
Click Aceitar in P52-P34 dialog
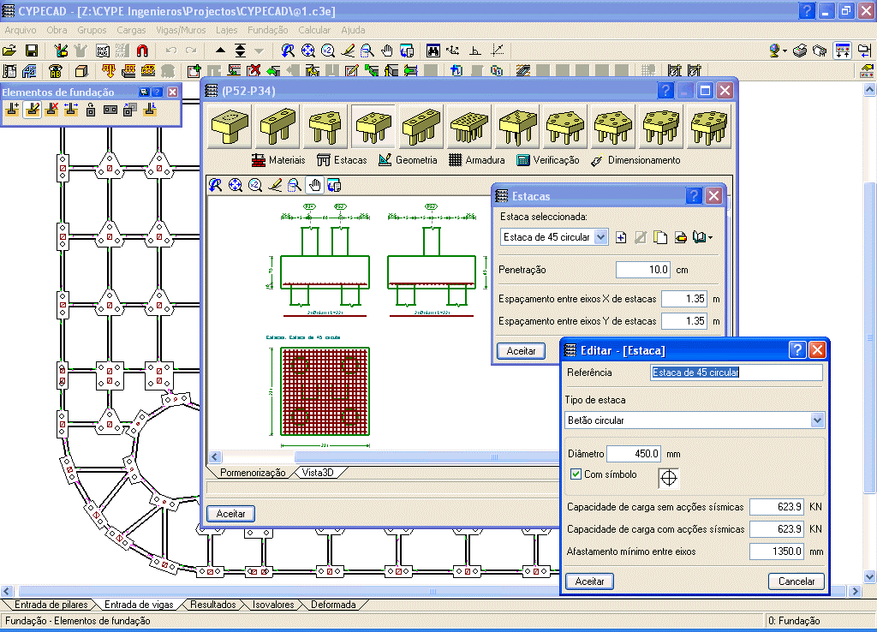(231, 514)
